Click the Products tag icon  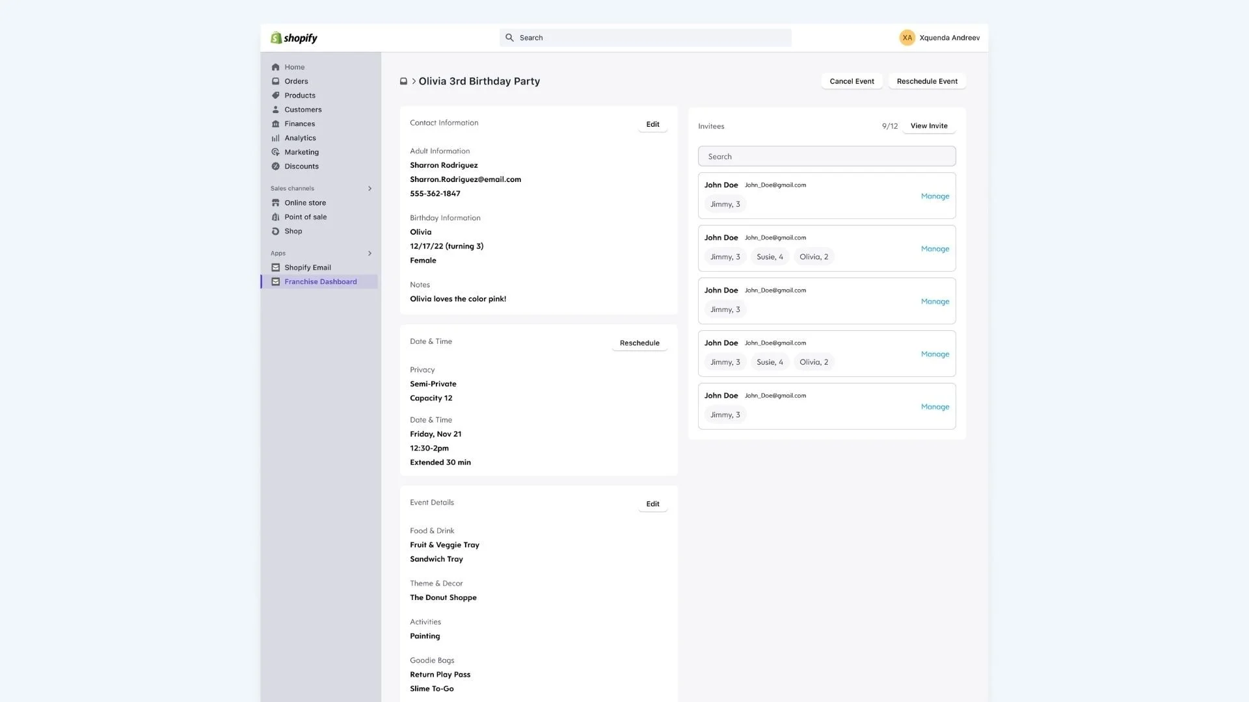point(275,96)
